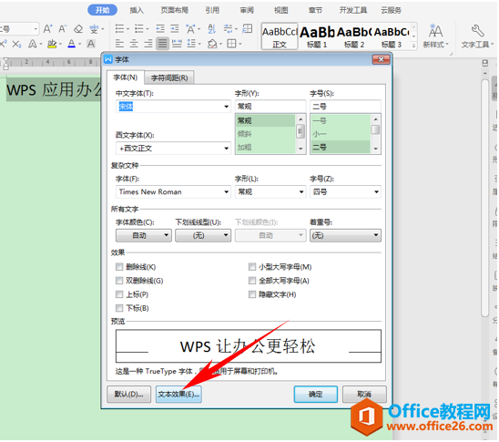The width and height of the screenshot is (499, 442).
Task: Enable the double strikethrough (双删除线) checkbox
Action: pyautogui.click(x=119, y=281)
